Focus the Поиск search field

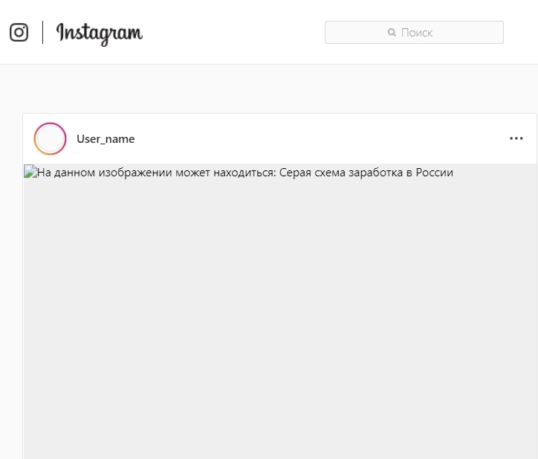point(414,32)
